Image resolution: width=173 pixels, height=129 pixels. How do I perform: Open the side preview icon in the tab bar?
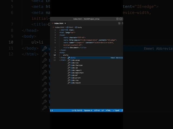pyautogui.click(x=119, y=23)
